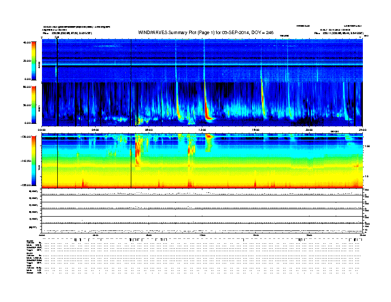The height and width of the screenshot is (302, 391).
Task: Click the 16:00 tick on the bottom time axis
Action: pos(256,235)
